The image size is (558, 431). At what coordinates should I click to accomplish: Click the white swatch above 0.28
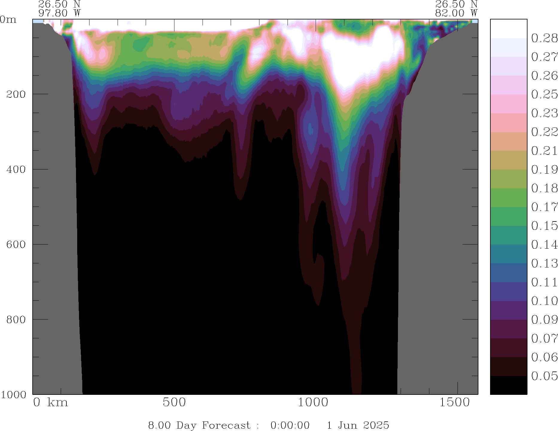point(508,29)
